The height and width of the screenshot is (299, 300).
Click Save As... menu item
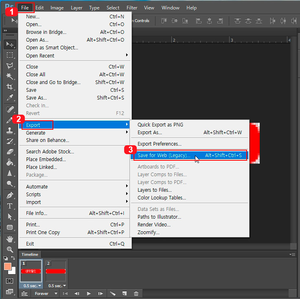coord(74,98)
